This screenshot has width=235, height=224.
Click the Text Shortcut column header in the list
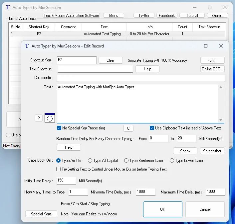tap(209, 27)
